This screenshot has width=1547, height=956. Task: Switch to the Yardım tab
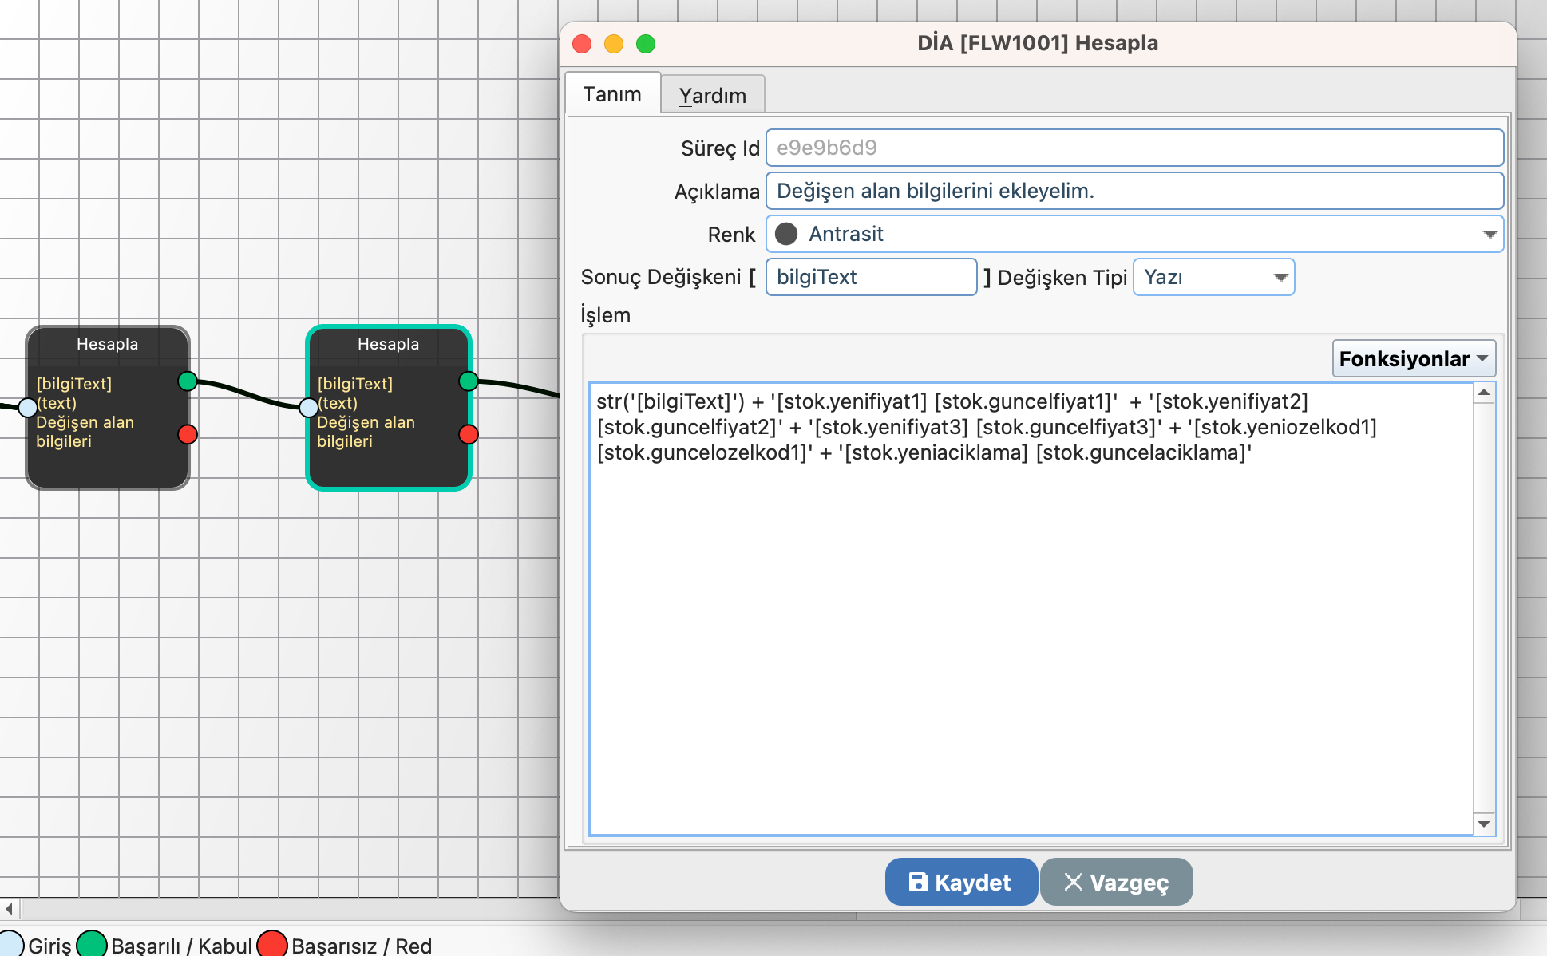coord(712,95)
